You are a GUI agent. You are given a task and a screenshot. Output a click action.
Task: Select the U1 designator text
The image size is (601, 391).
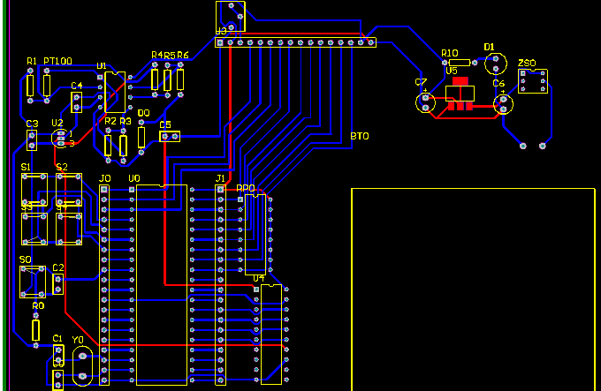(101, 66)
